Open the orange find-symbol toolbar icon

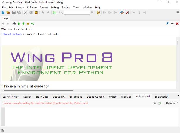click(x=98, y=13)
